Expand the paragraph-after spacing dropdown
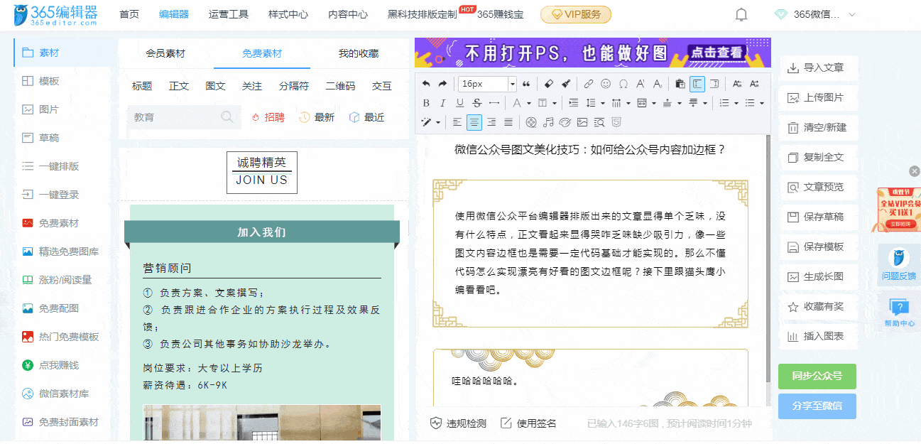Image resolution: width=921 pixels, height=444 pixels. click(705, 103)
